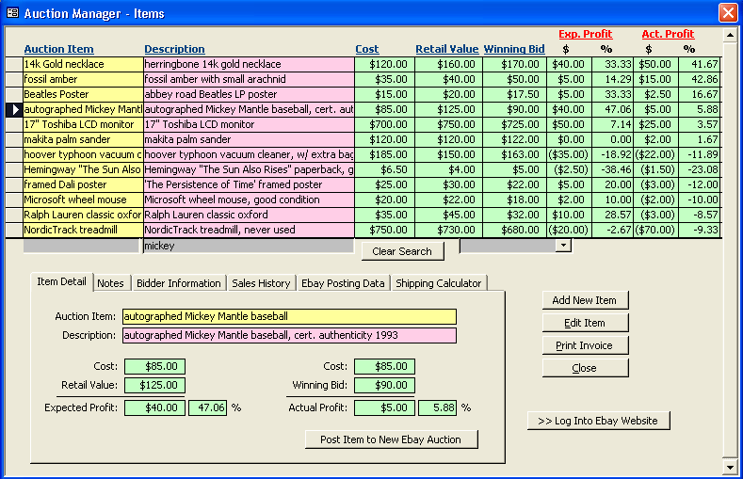Click the Act. Profit header
Screen dimensions: 743x479
coord(668,34)
